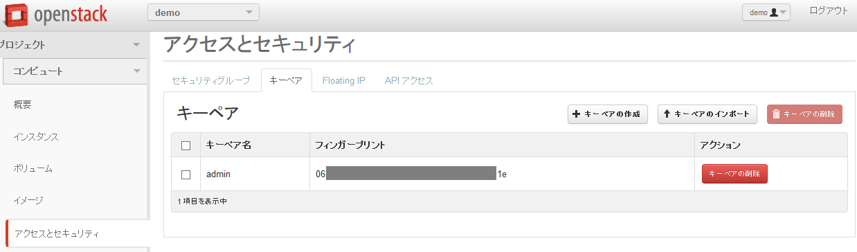Click the plus icon on キーペアの作成
The height and width of the screenshot is (252, 857).
click(x=576, y=114)
